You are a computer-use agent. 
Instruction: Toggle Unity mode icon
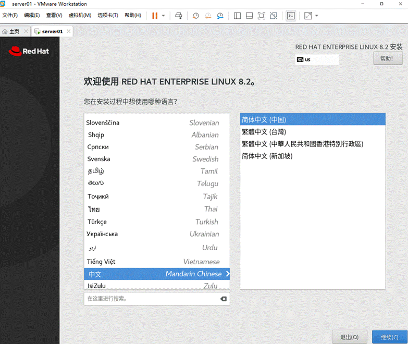(274, 16)
